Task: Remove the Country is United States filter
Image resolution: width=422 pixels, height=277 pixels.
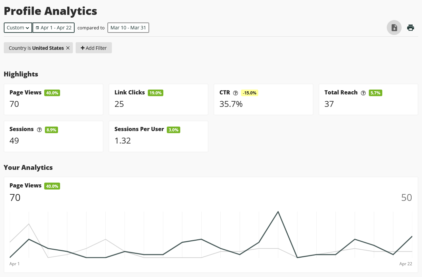Action: click(x=68, y=48)
